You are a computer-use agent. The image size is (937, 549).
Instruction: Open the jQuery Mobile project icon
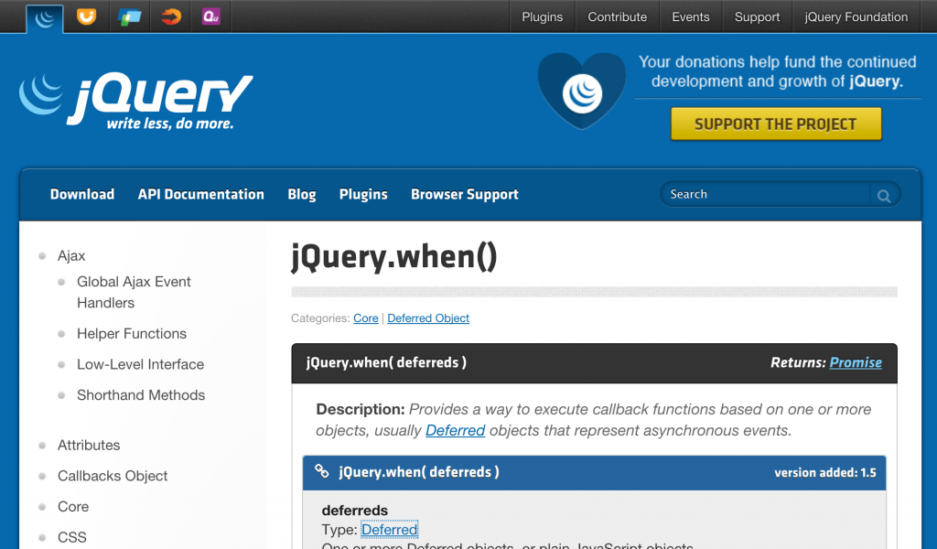(x=129, y=16)
